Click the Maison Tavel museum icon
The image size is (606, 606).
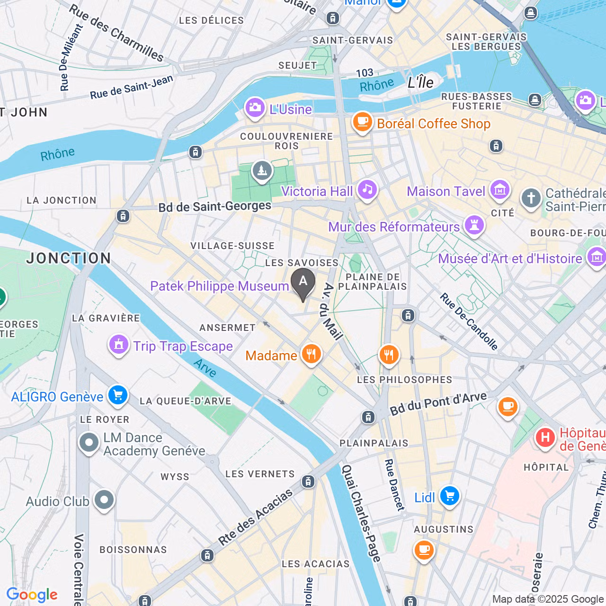499,190
